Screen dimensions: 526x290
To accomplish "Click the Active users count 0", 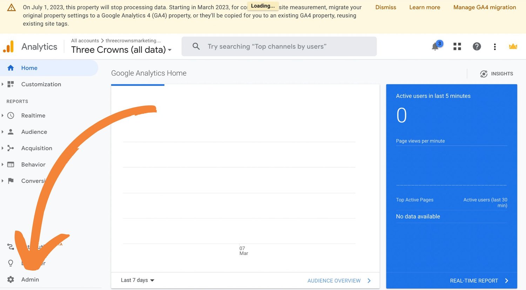I will point(402,115).
